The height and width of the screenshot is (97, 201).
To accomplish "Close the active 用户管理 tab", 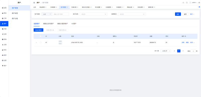I will click(x=67, y=7).
